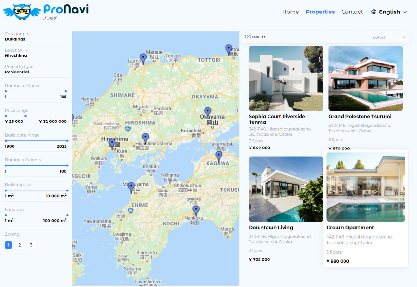This screenshot has width=417, height=287.
Task: Expand the Location dropdown
Action: (x=16, y=50)
